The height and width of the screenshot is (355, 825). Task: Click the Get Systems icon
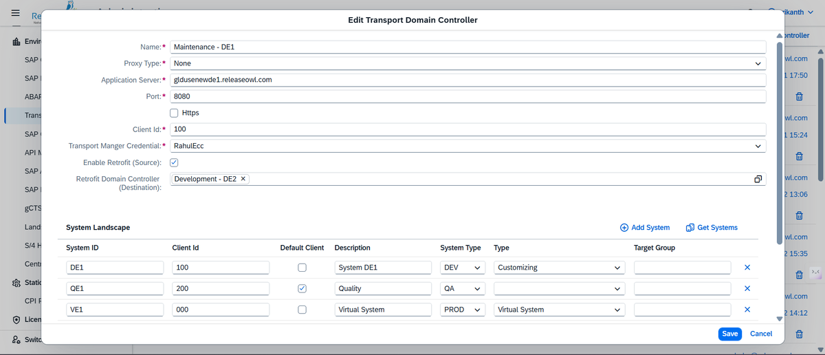(x=690, y=228)
